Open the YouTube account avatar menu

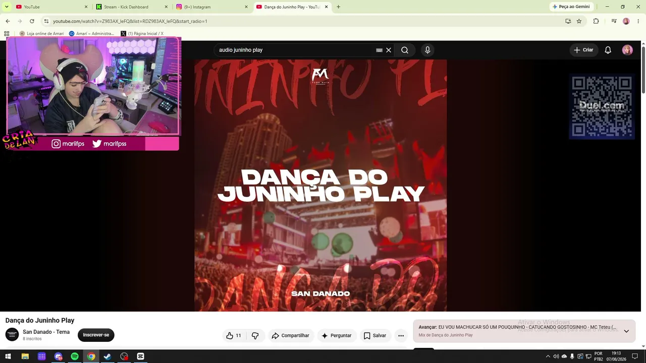click(627, 50)
